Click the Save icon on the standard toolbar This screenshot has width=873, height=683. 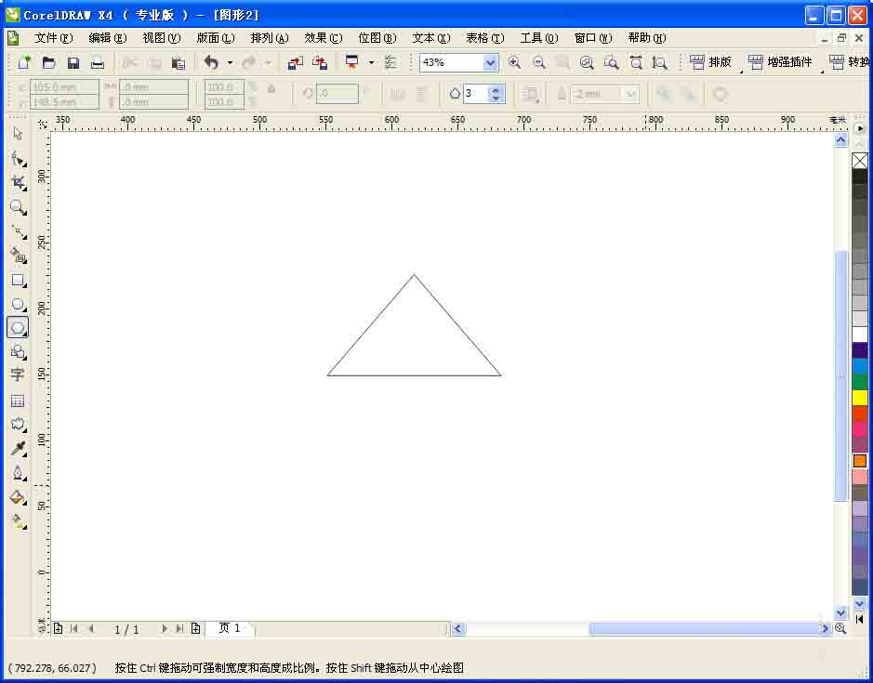click(x=73, y=61)
